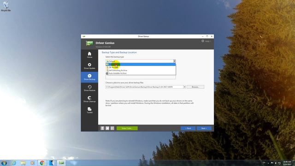Click the Browse button

pos(195,87)
